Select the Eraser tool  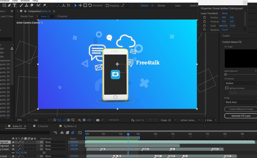pos(32,5)
